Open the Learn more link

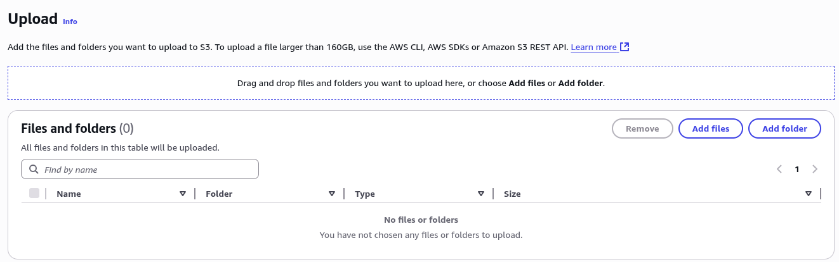point(593,47)
